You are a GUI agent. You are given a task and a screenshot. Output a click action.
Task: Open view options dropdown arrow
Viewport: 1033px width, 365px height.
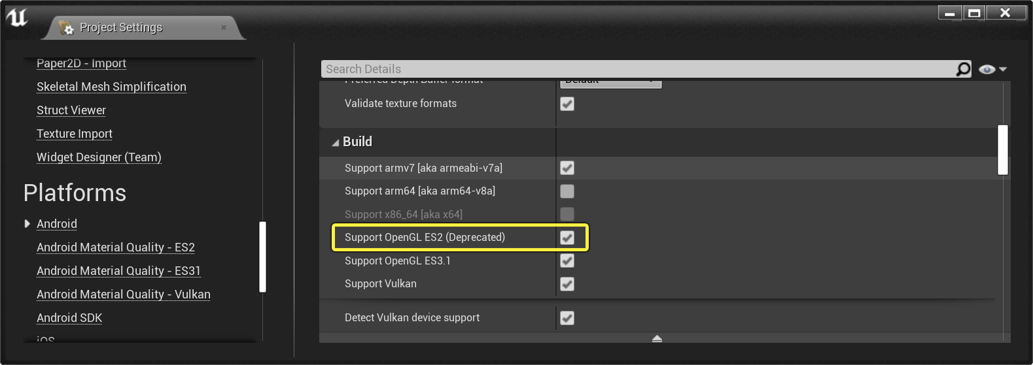[x=1003, y=69]
